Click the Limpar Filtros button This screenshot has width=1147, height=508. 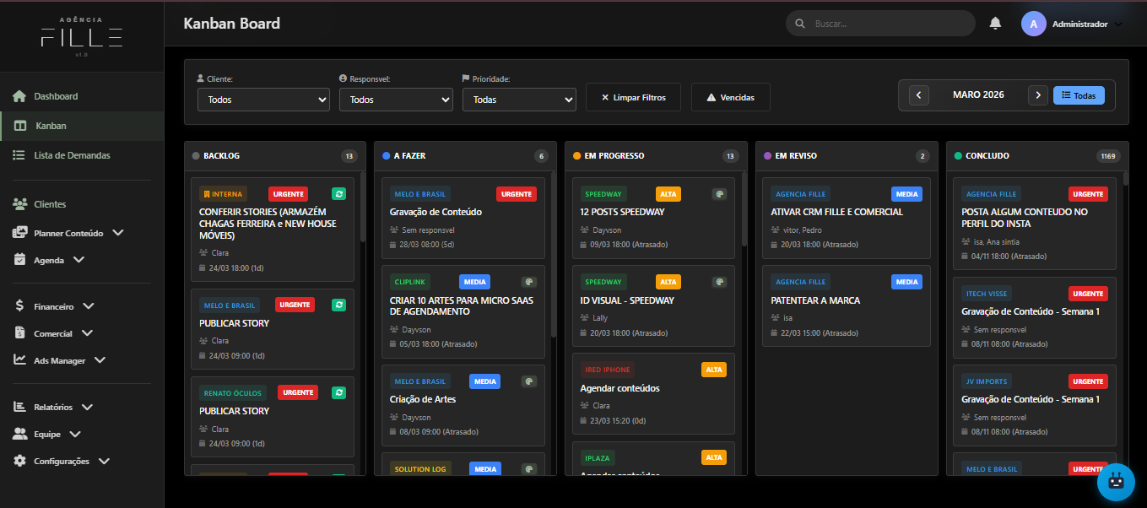click(633, 97)
